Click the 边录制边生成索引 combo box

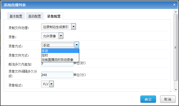click(x=58, y=26)
